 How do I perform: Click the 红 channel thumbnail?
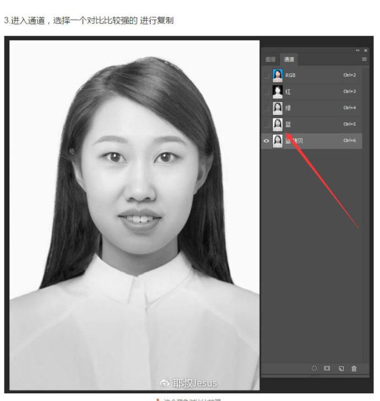[278, 92]
